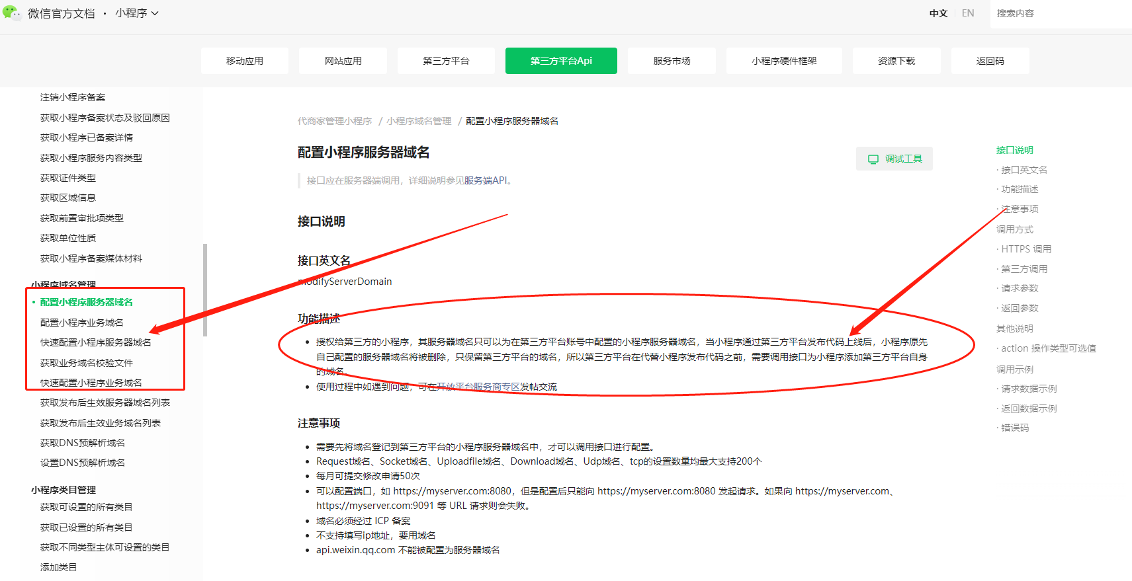1132x581 pixels.
Task: Jump to 错误码 in page outline
Action: pos(1015,428)
